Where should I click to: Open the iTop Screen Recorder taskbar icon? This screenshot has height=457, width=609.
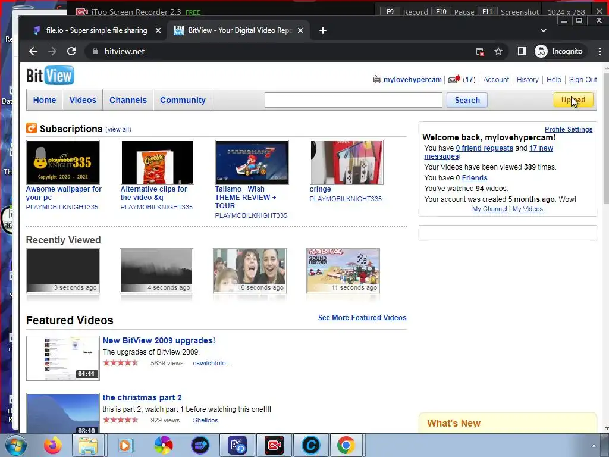coord(274,445)
